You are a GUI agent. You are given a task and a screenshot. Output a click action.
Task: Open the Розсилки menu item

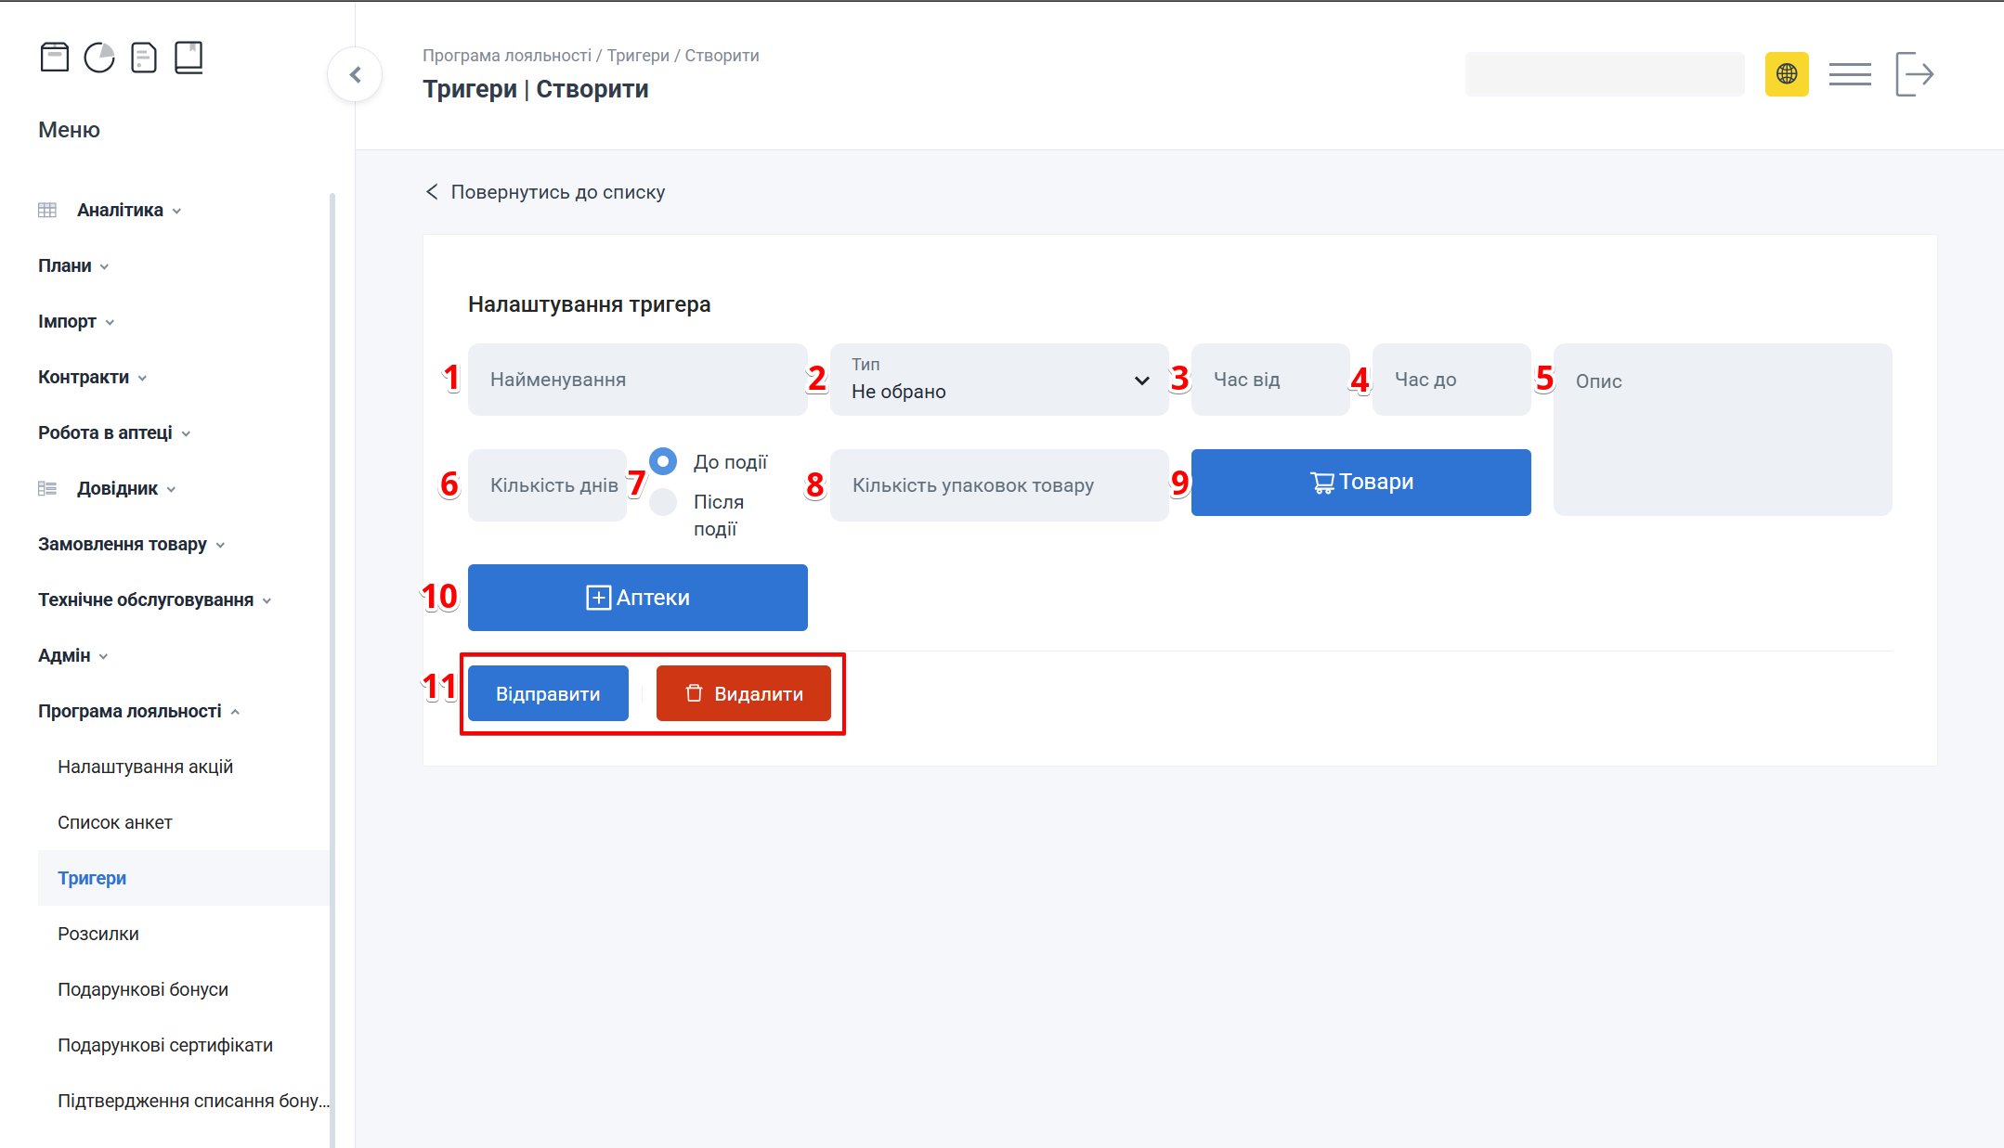98,934
